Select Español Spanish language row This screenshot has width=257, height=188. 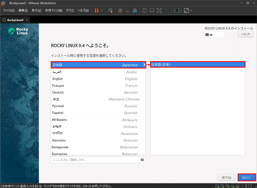[98, 113]
